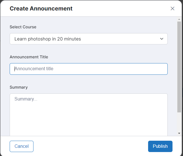The image size is (183, 156).
Task: Click the 'Announcement Title' label
Action: pos(29,57)
